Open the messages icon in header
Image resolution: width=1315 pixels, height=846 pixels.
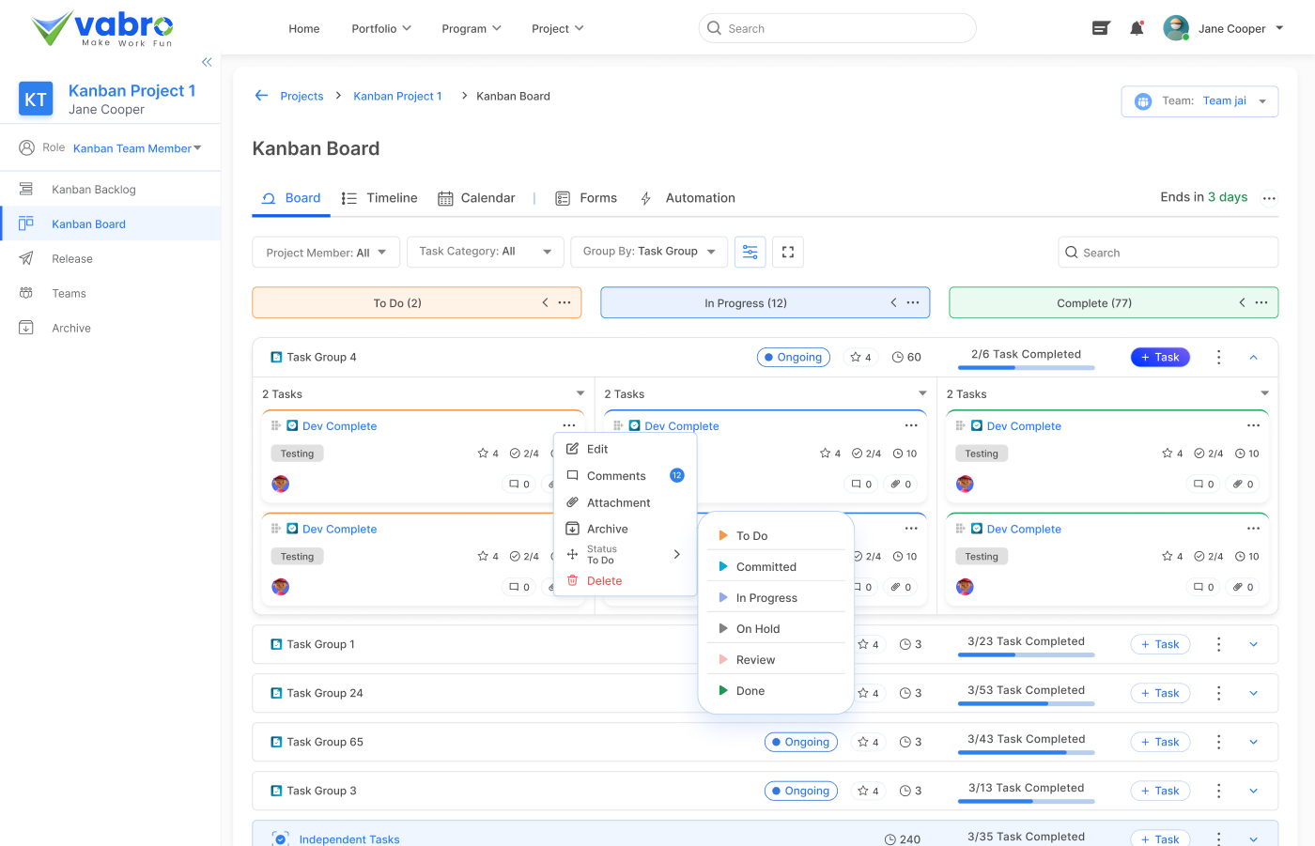coord(1101,28)
